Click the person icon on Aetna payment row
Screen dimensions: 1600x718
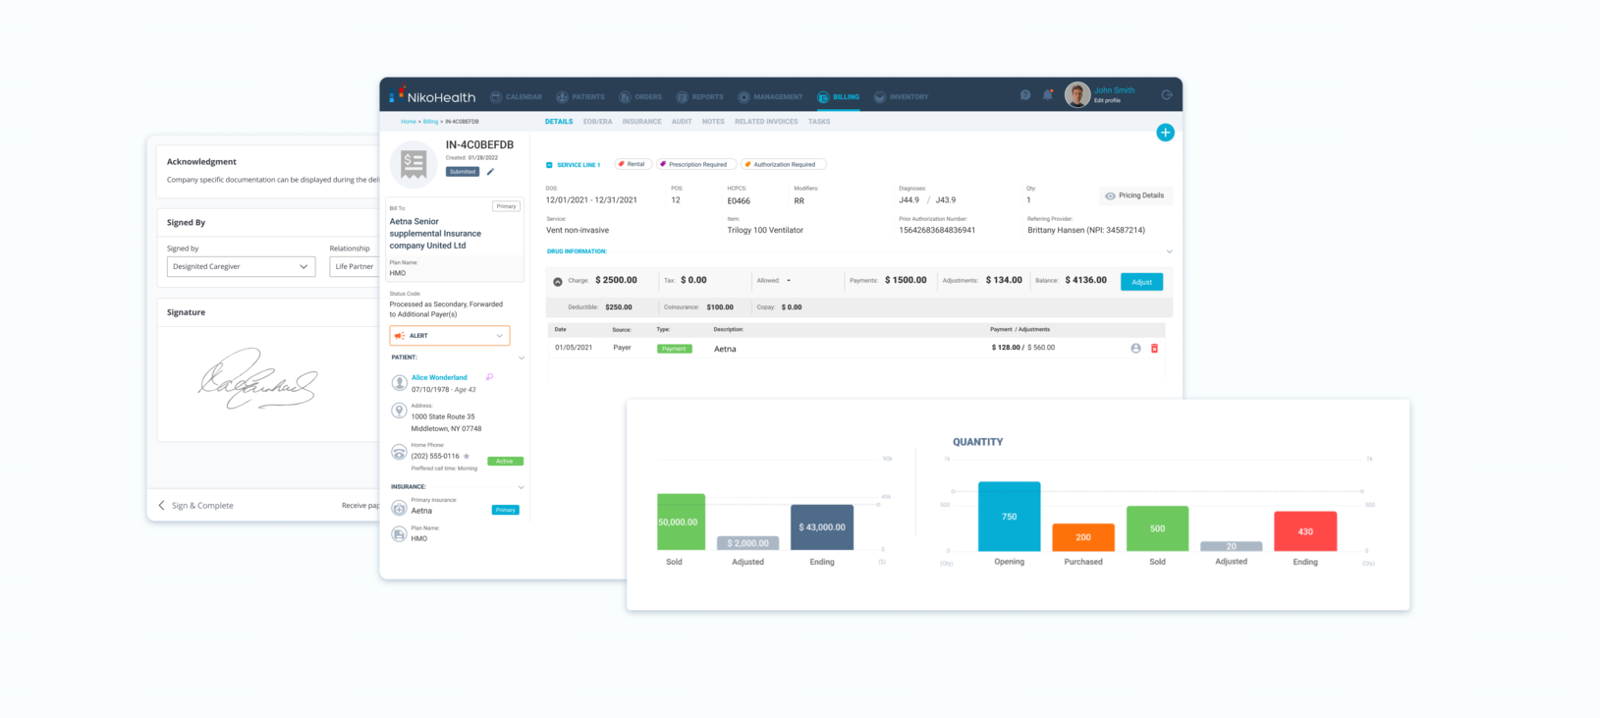pos(1135,349)
